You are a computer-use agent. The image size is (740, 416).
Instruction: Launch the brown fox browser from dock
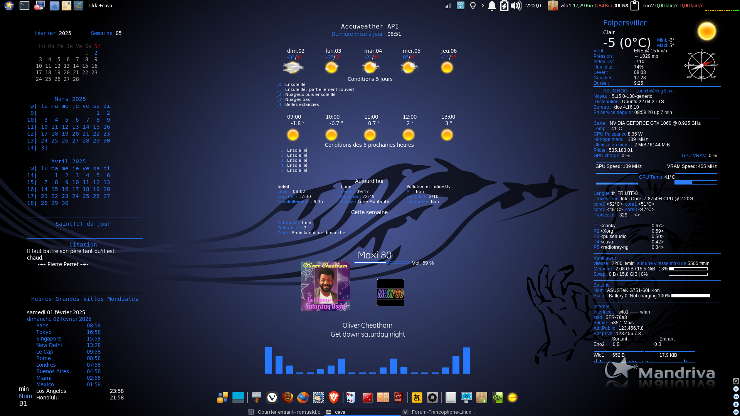288,397
